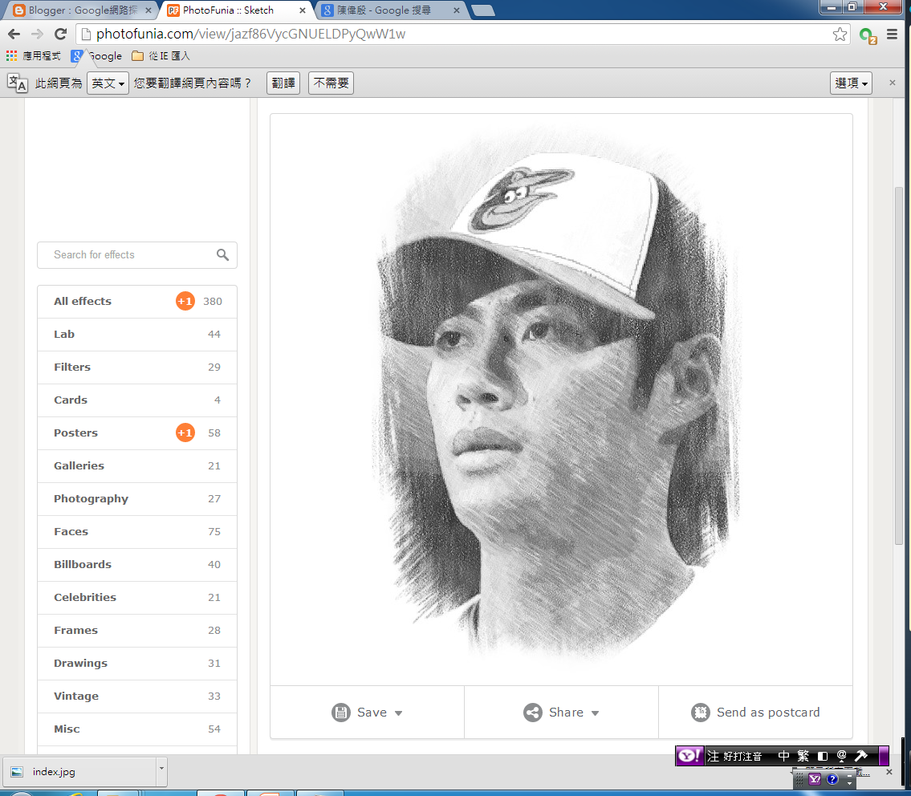Select the Filters category
This screenshot has height=796, width=911.
137,368
